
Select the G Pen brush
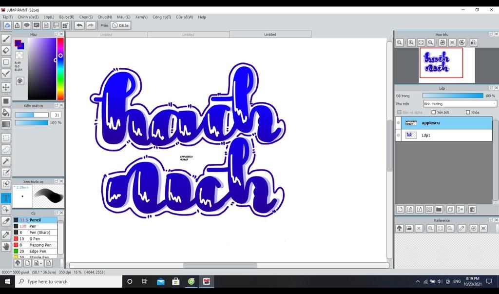click(35, 239)
